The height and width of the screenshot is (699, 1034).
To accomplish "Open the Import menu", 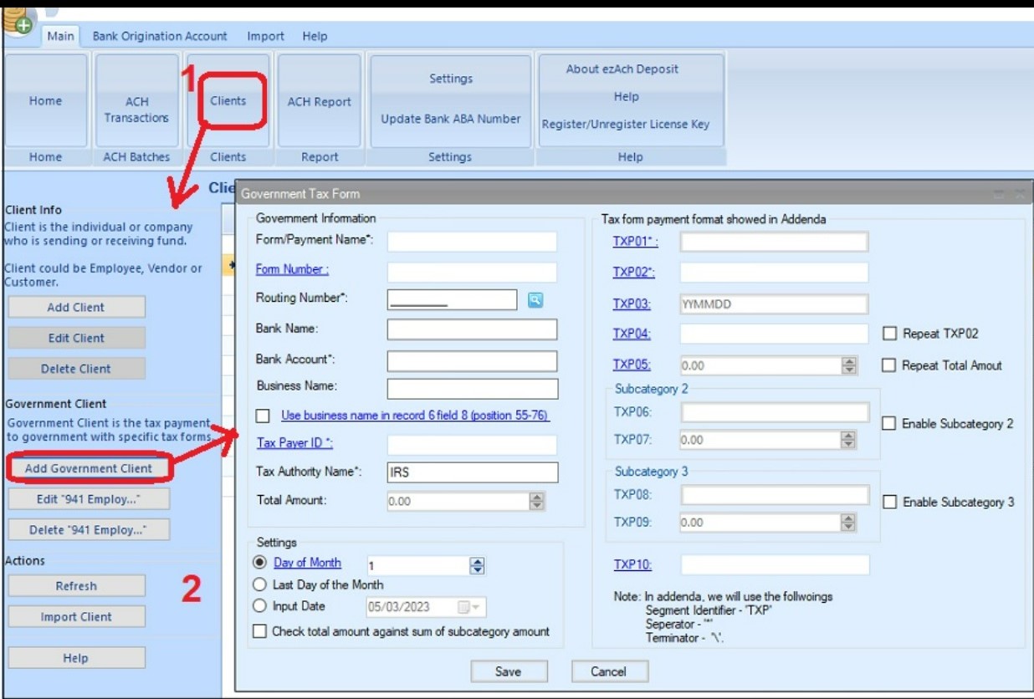I will (265, 36).
